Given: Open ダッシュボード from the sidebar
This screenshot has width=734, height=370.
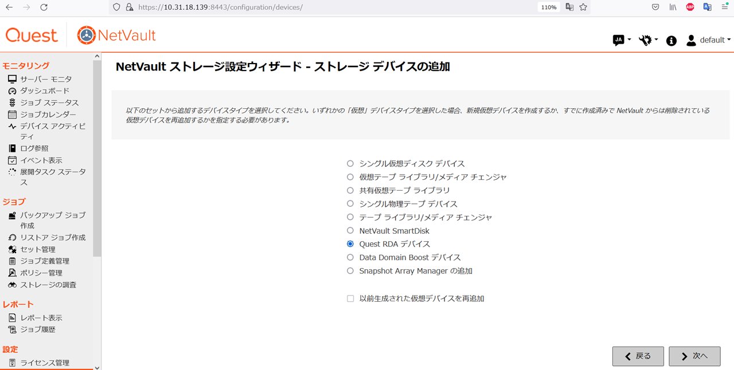Looking at the screenshot, I should [x=45, y=91].
